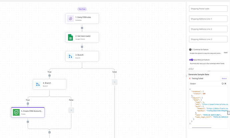This screenshot has width=230, height=138.
Task: Focus the Shipping Address Line 3 field
Action: tap(208, 39)
